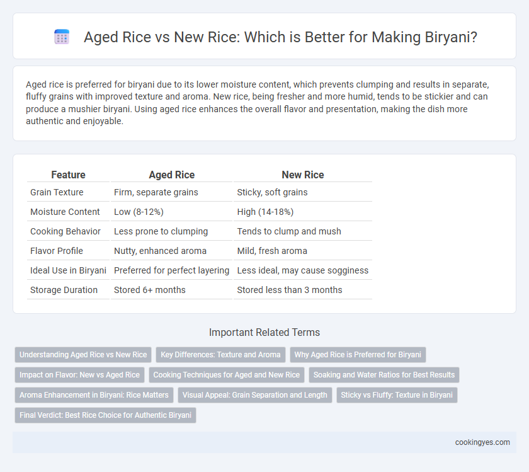Viewport: 529px width, 472px height.
Task: Click the 'Stored less than 3 months' cell
Action: (290, 290)
